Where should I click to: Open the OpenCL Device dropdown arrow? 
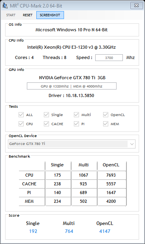(132, 144)
